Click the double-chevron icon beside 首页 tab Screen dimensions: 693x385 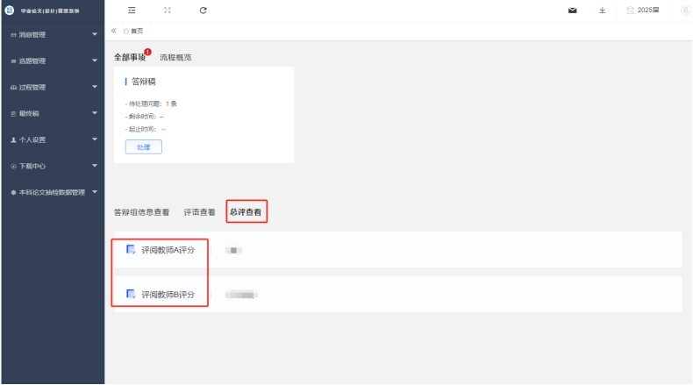point(114,31)
